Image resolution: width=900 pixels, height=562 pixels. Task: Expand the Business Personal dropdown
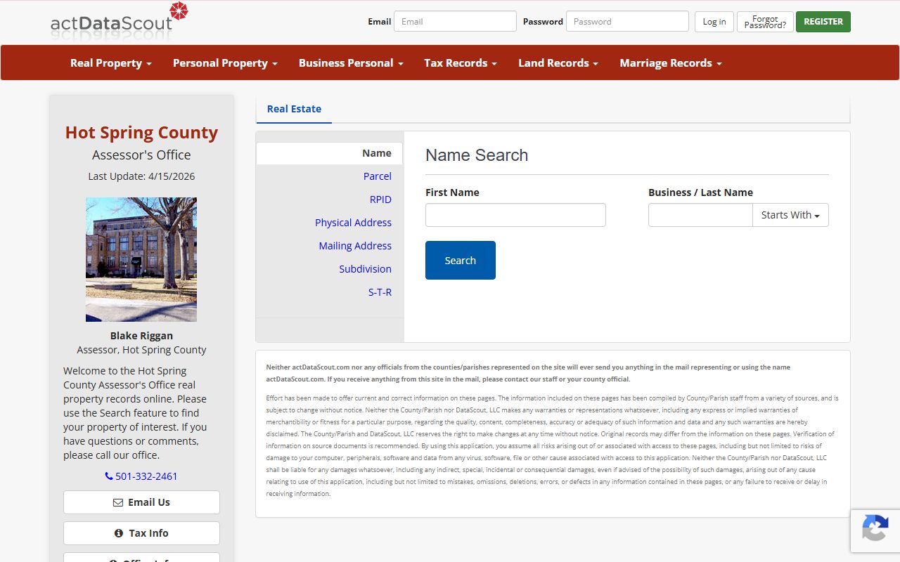351,63
